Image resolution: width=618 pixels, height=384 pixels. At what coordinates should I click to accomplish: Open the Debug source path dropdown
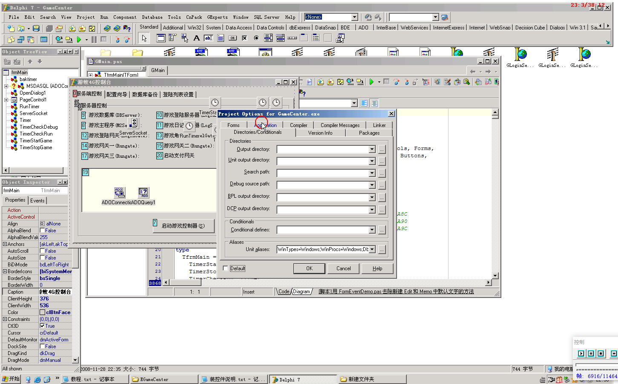(x=372, y=185)
